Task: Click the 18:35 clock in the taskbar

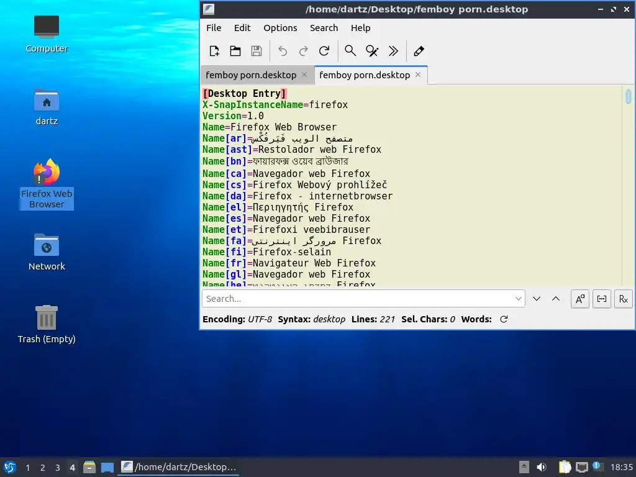Action: [x=621, y=467]
